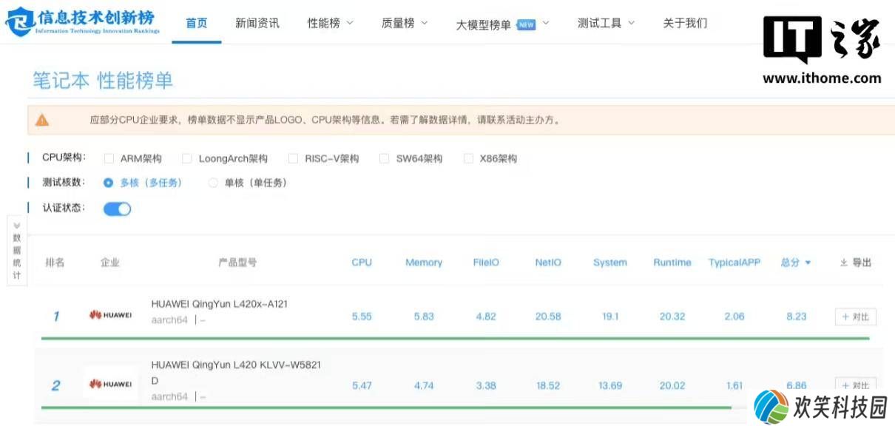Viewport: 895px width, 426px height.
Task: Open the 关于我们 page
Action: coord(685,23)
